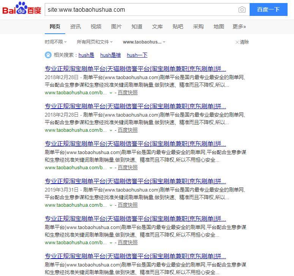Click the third result's green URL
294x276 pixels.
pos(75,167)
